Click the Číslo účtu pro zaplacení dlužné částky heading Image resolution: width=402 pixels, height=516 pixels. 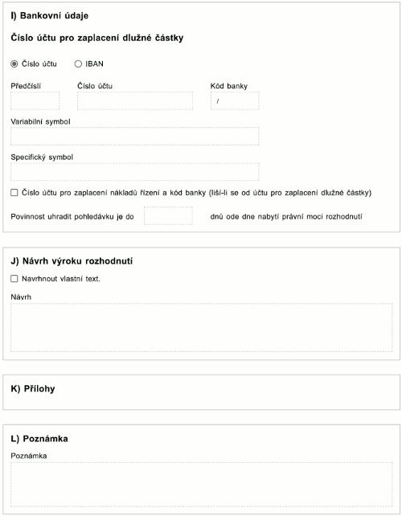97,38
